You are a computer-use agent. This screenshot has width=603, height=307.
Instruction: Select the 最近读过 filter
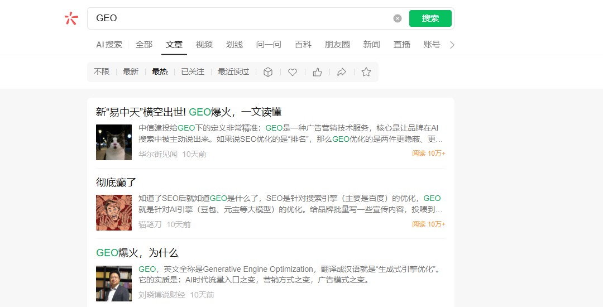pos(233,72)
